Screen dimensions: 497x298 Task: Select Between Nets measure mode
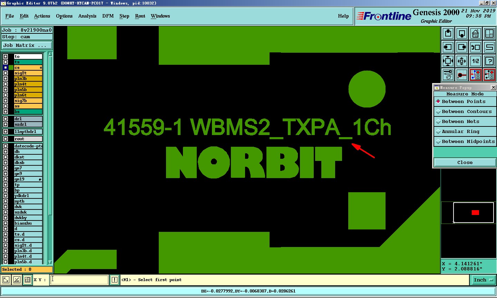coord(465,121)
